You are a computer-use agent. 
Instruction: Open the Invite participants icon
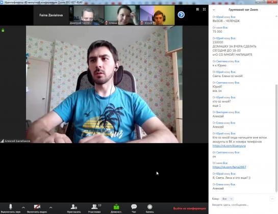coord(74,208)
